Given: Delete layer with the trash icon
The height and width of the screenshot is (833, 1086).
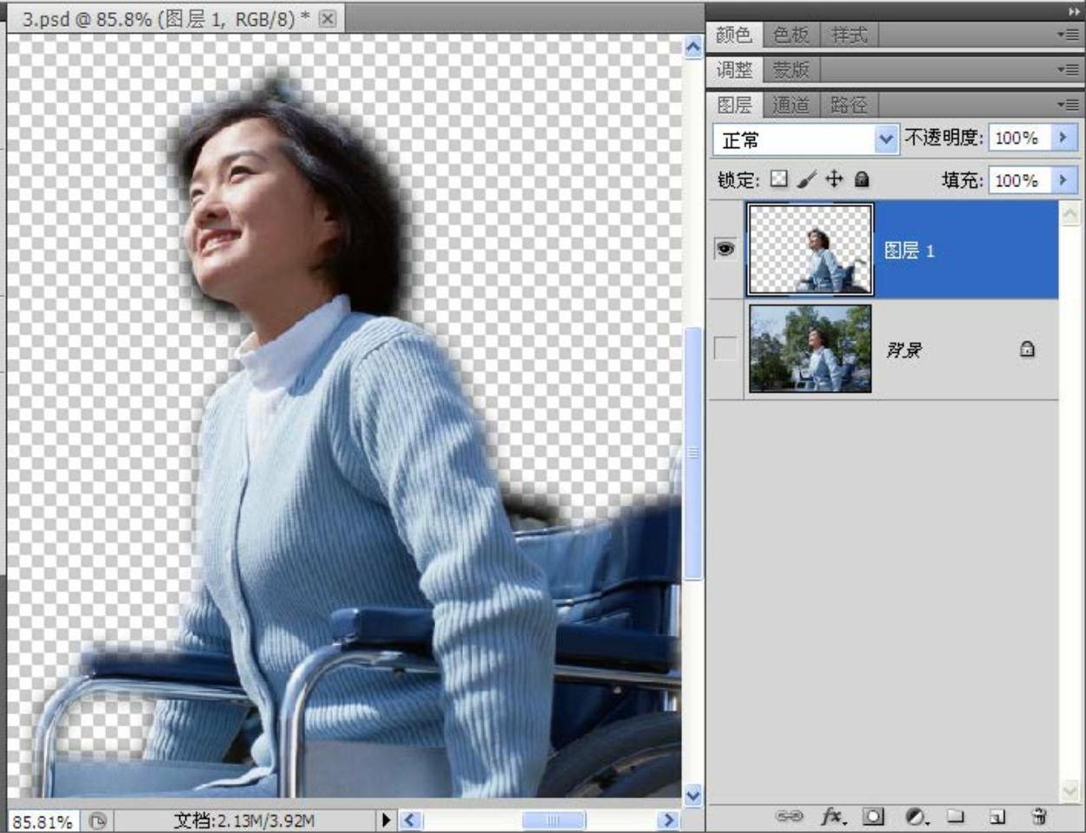Looking at the screenshot, I should coord(1038,817).
